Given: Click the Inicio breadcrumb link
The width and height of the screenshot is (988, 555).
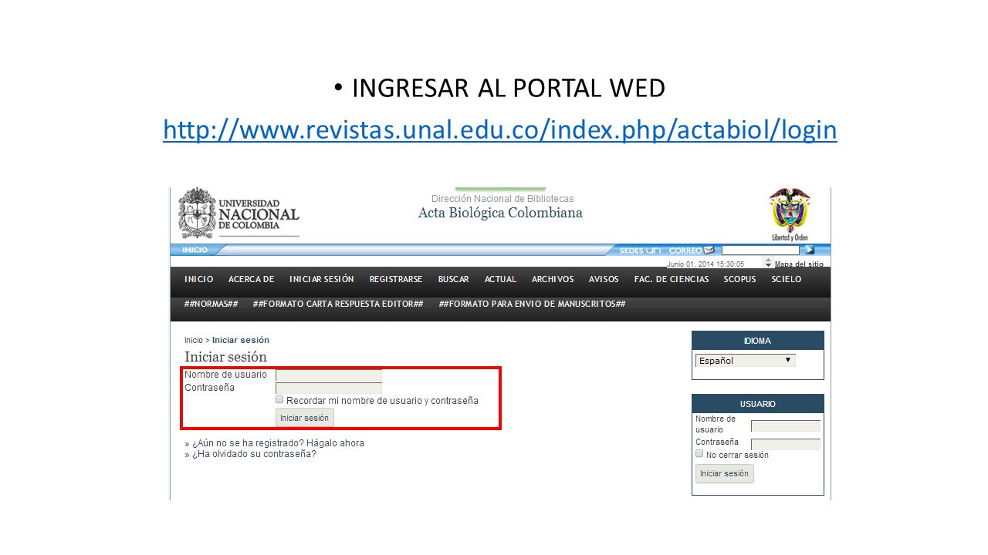Looking at the screenshot, I should point(194,340).
